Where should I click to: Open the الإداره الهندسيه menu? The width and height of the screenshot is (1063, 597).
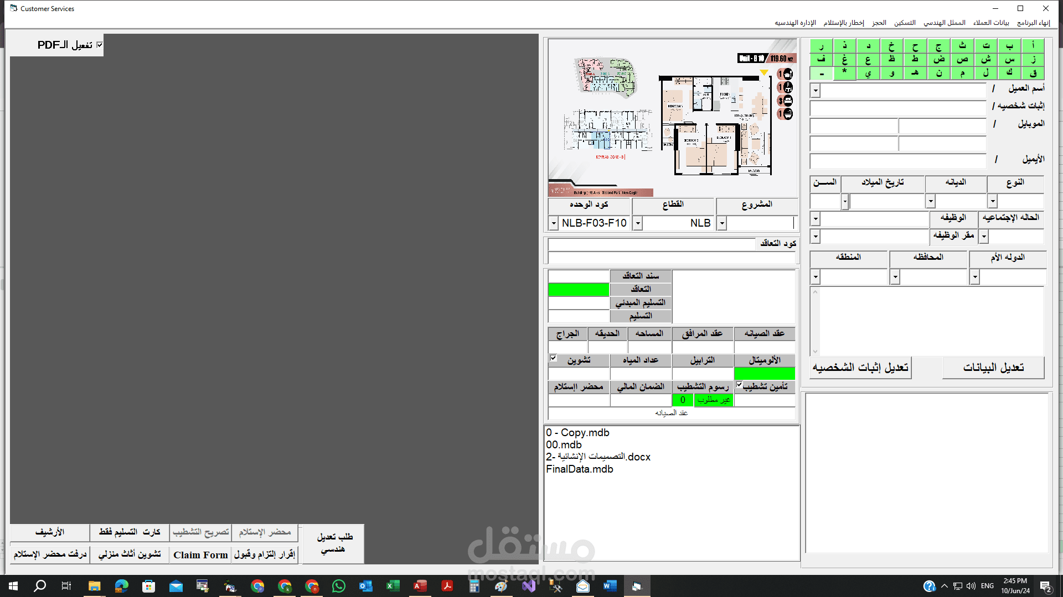(x=795, y=23)
